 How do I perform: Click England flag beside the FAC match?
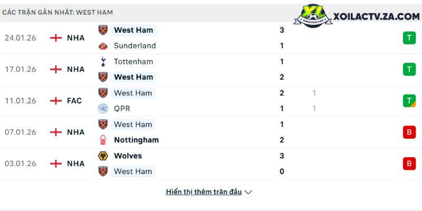point(56,101)
